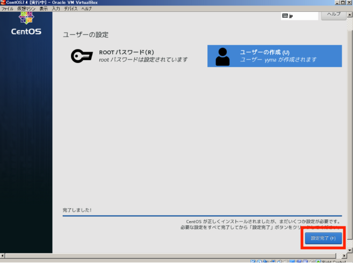
Task: Click the VirtualBox title bar icon
Action: tap(3, 2)
